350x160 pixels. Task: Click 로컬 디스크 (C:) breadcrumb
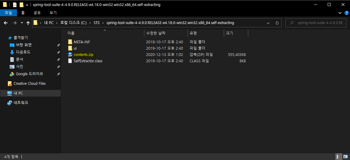(x=73, y=23)
